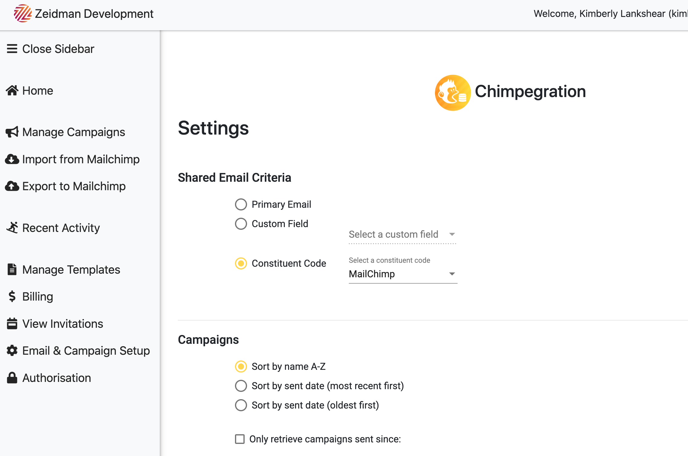Click the calendar View Invitations icon
The height and width of the screenshot is (456, 688).
12,323
